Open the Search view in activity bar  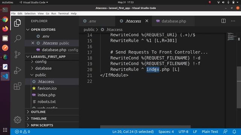click(x=17, y=38)
